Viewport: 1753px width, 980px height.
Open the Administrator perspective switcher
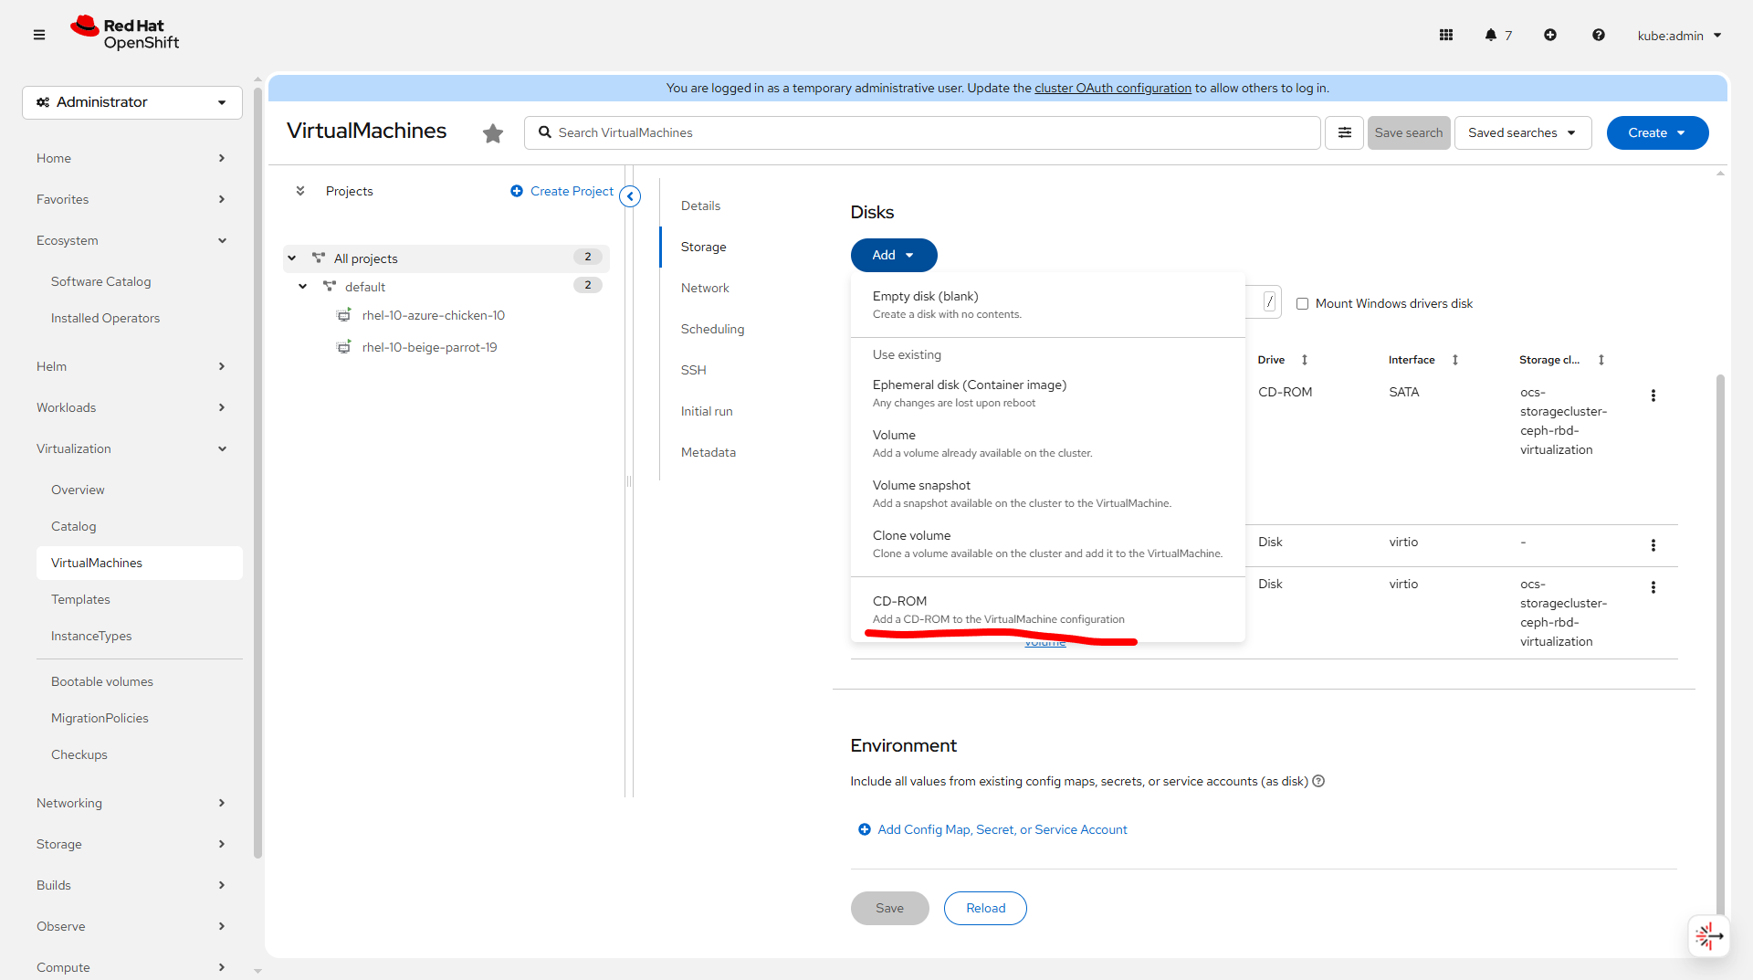click(x=132, y=102)
